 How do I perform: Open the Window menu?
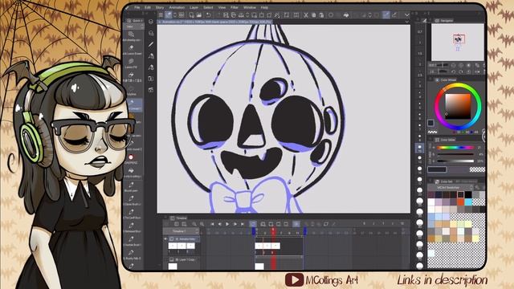point(250,7)
